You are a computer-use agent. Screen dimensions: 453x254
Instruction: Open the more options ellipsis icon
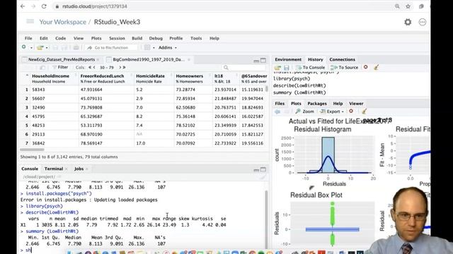(423, 22)
